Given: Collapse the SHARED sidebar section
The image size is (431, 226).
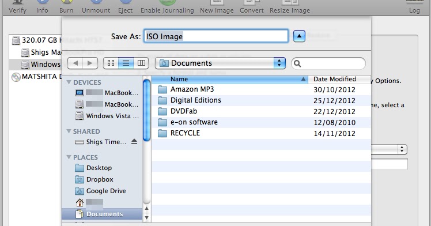Looking at the screenshot, I should click(69, 131).
